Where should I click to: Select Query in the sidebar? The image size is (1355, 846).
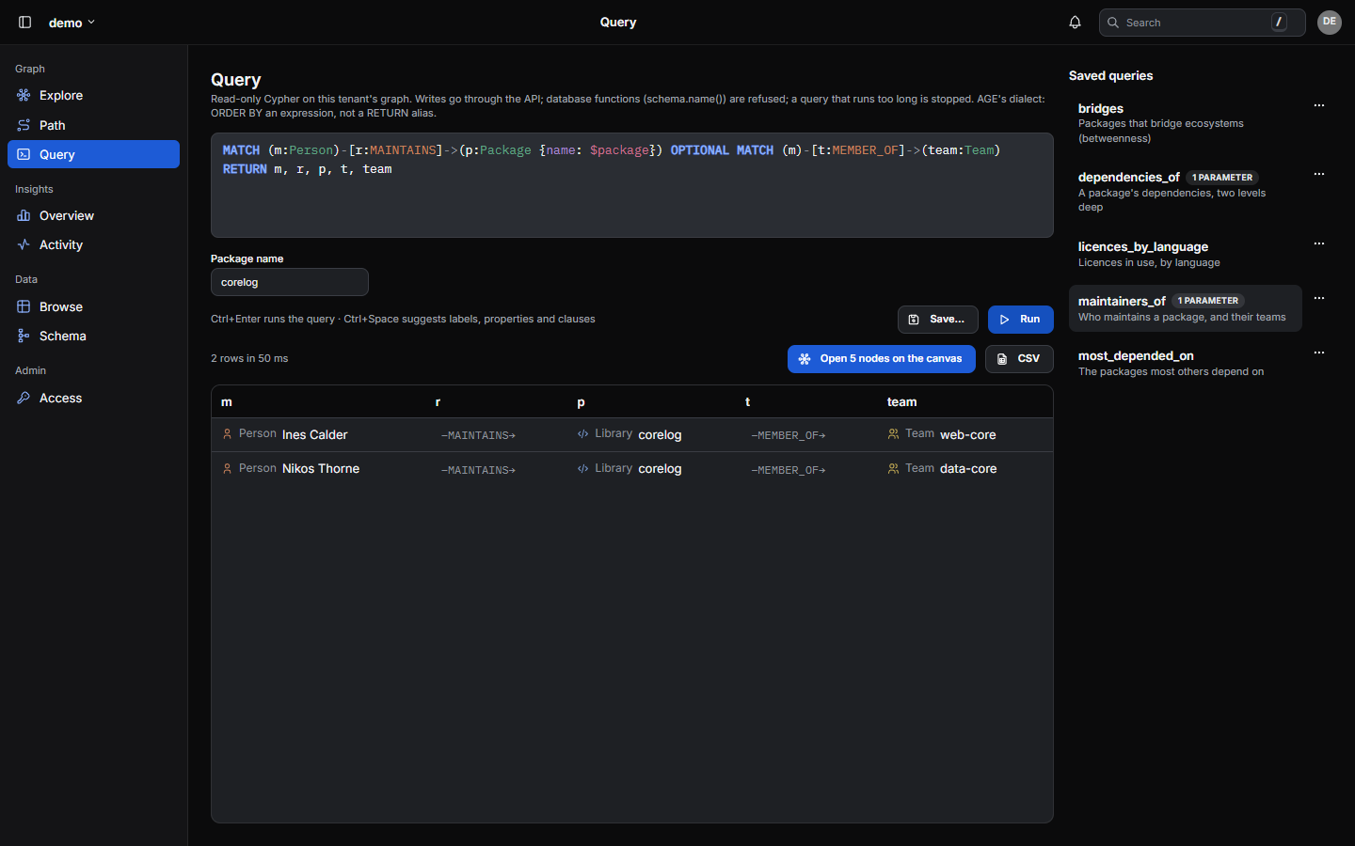[93, 154]
